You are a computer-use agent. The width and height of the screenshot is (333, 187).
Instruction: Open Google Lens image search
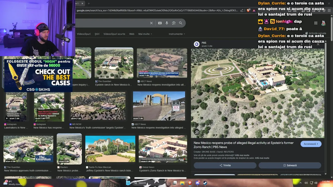174,23
